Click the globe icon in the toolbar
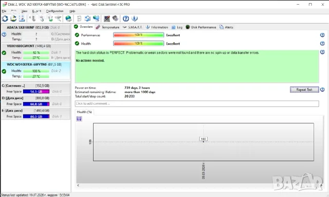 click(x=68, y=18)
